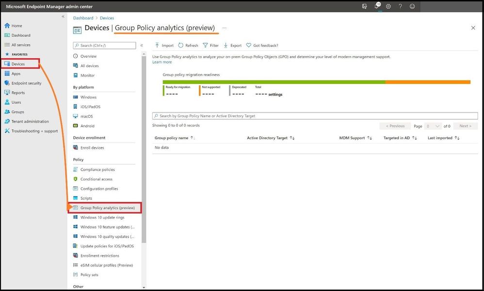Image resolution: width=484 pixels, height=291 pixels.
Task: Click the Devices breadcrumb link
Action: (107, 18)
